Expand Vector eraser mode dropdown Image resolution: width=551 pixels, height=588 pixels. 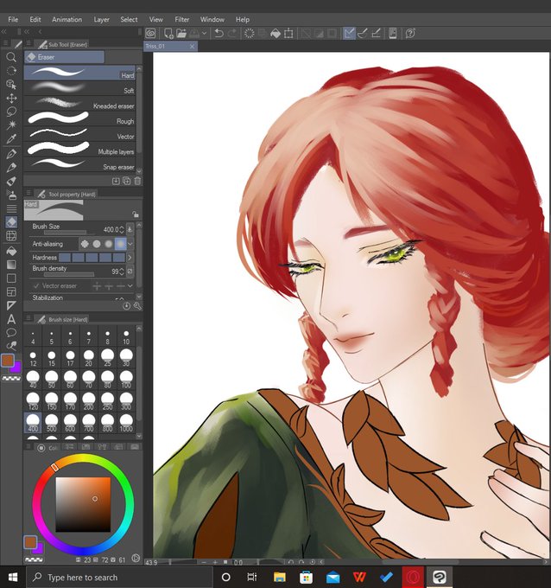click(130, 285)
